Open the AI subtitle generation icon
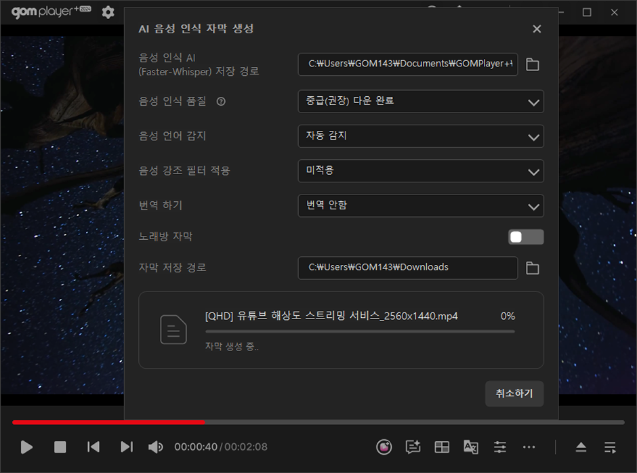Image resolution: width=637 pixels, height=473 pixels. pyautogui.click(x=413, y=447)
